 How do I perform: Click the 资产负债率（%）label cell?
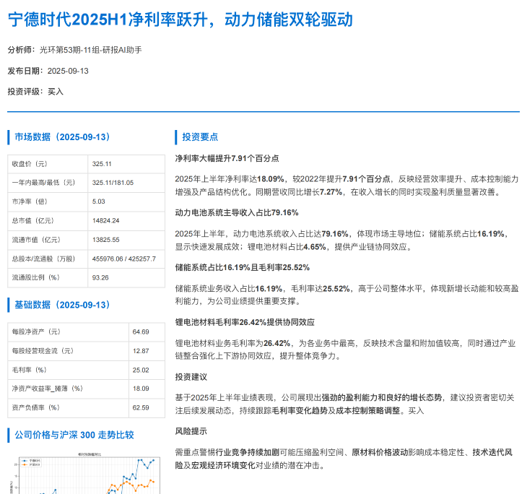pyautogui.click(x=69, y=408)
